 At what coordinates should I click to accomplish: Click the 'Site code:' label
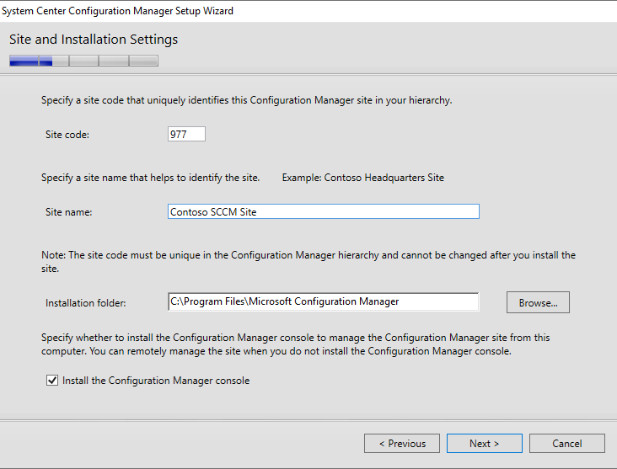tap(67, 135)
